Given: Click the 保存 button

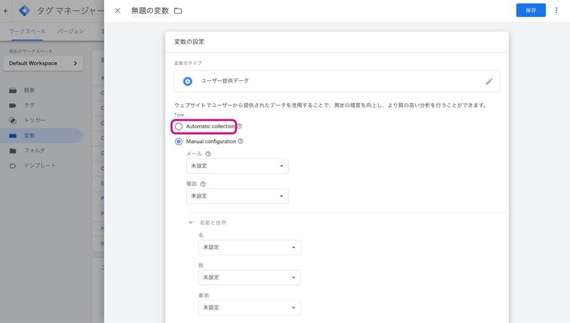Looking at the screenshot, I should coord(531,10).
